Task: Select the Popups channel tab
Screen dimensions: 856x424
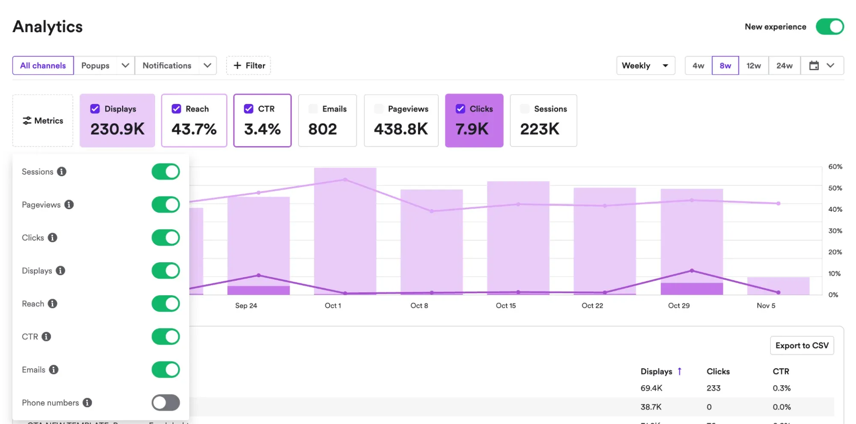Action: [95, 65]
